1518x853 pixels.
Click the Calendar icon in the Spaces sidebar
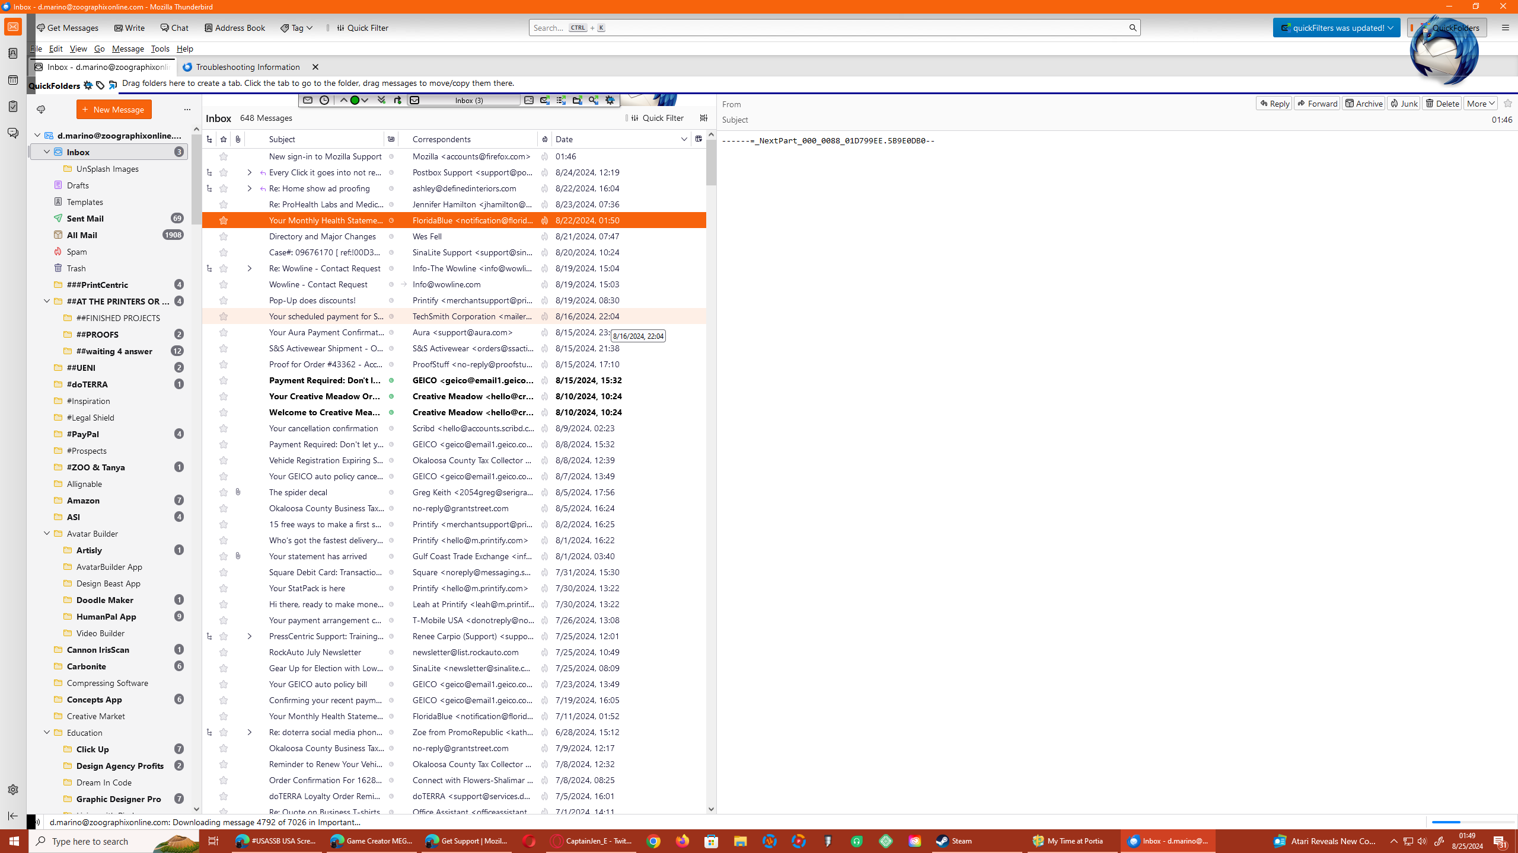pyautogui.click(x=13, y=80)
